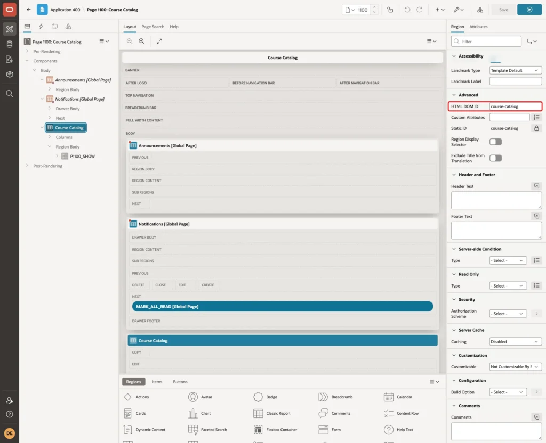Expand the Pre-Rendering tree node

[x=27, y=51]
